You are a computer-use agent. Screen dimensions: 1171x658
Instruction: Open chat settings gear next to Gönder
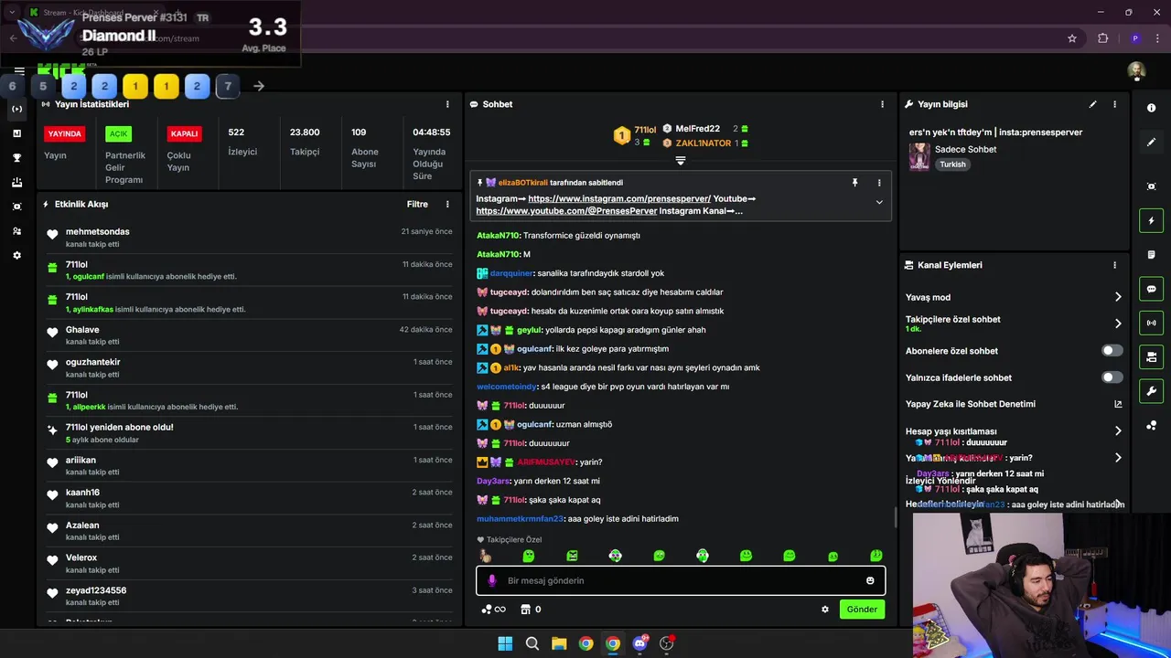click(x=825, y=610)
